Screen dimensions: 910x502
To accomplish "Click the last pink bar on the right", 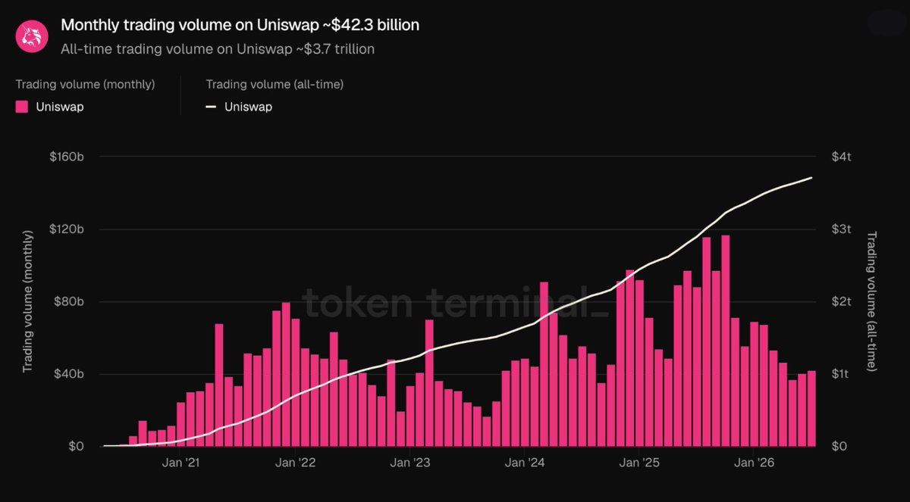I will [x=811, y=409].
